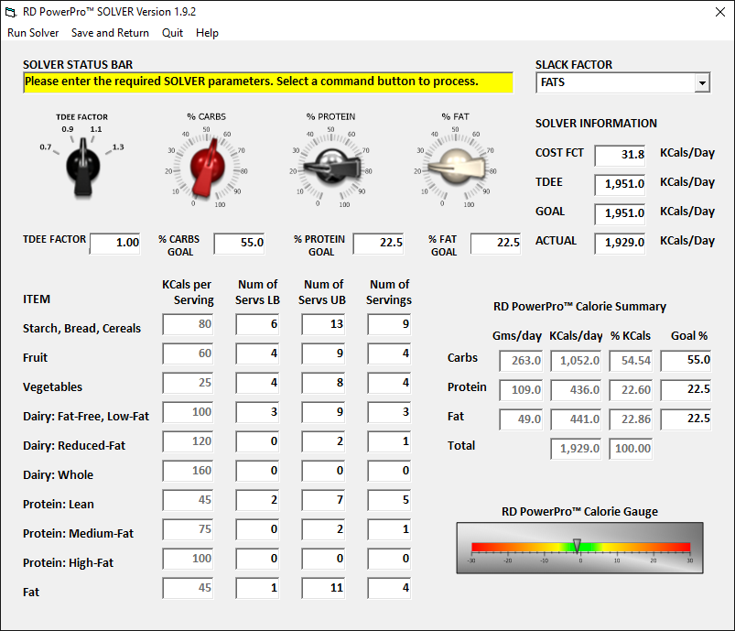This screenshot has width=735, height=631.
Task: Click Carbs Gms/day value 263.0
Action: click(521, 361)
